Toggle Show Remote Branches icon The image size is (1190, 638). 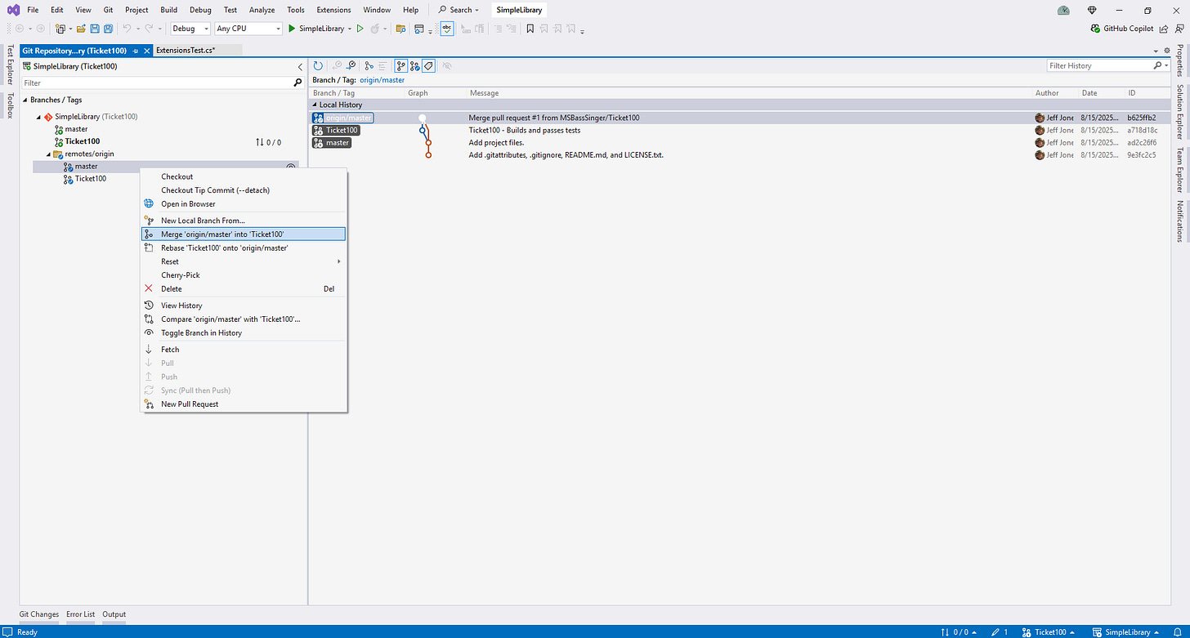[415, 65]
